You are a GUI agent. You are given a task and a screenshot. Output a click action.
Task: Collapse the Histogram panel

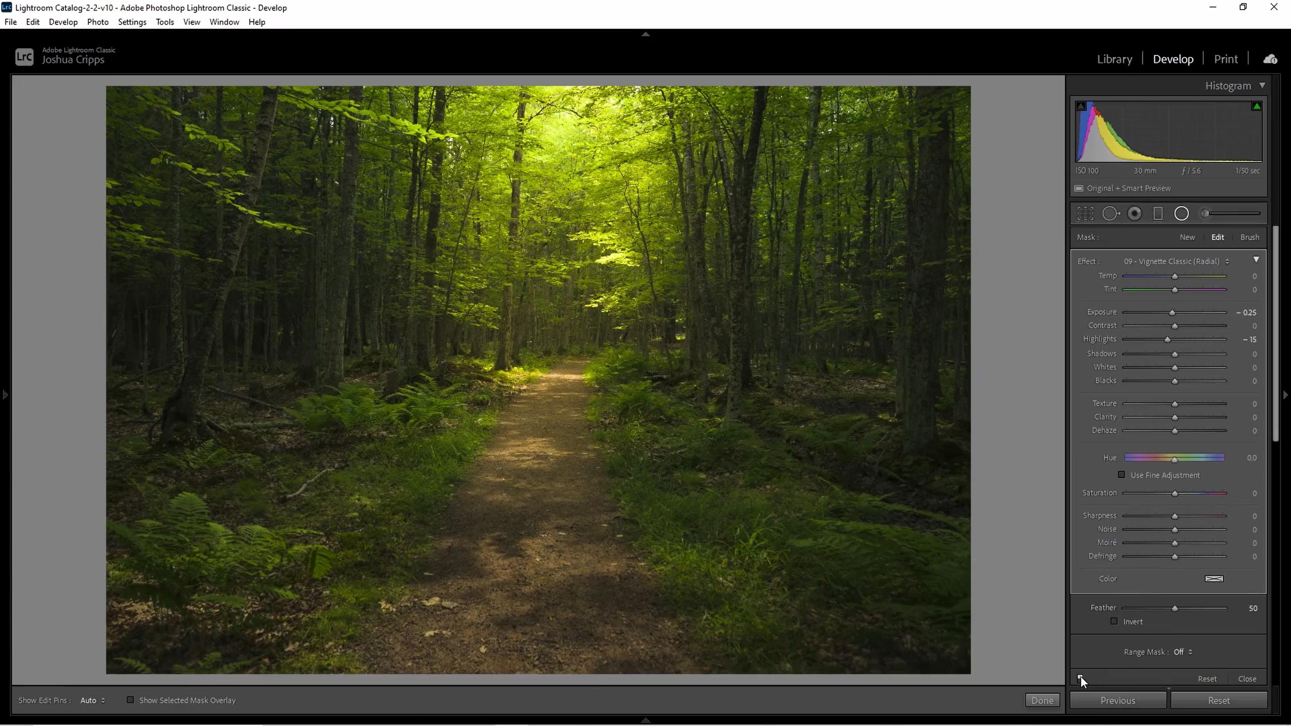(1262, 86)
